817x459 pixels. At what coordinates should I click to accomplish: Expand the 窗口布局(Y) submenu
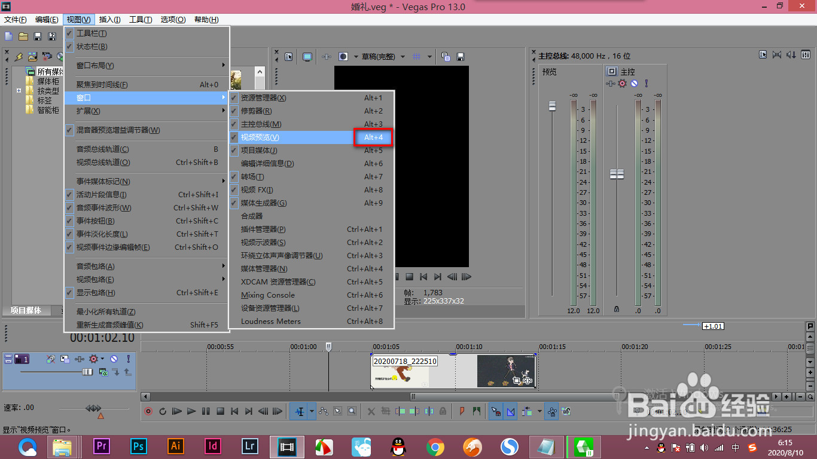pos(147,66)
